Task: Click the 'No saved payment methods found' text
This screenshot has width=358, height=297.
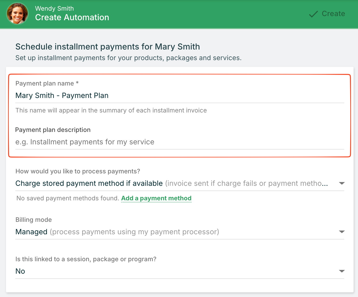Action: click(x=68, y=198)
